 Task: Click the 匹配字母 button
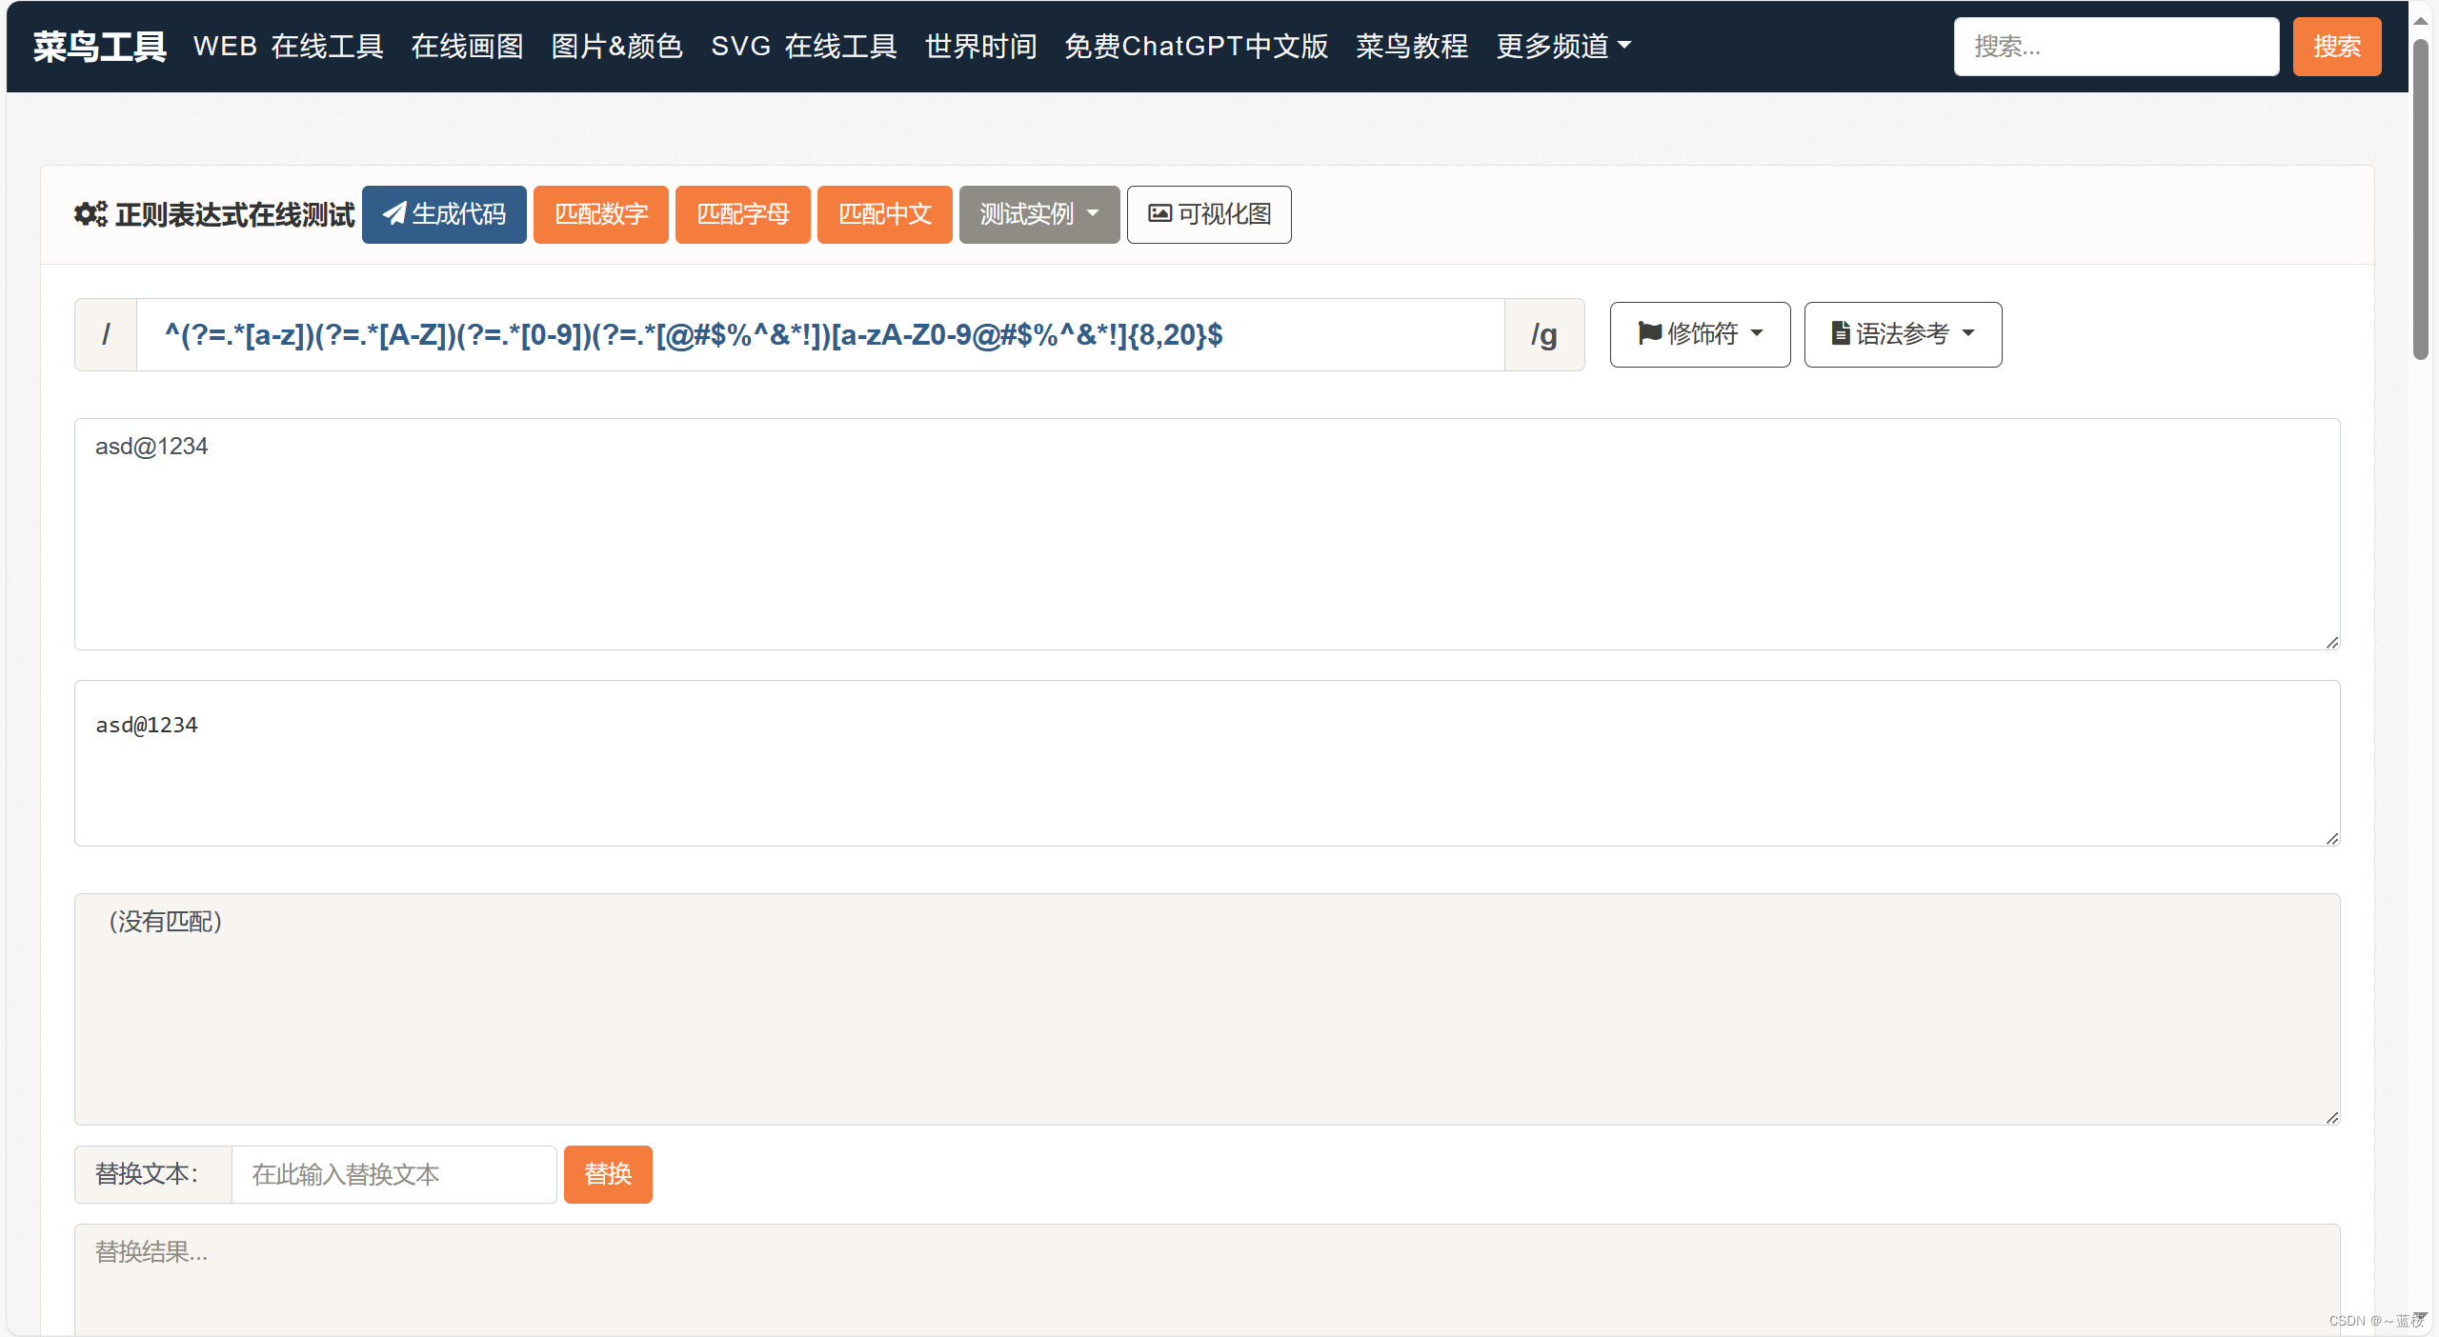pos(743,214)
